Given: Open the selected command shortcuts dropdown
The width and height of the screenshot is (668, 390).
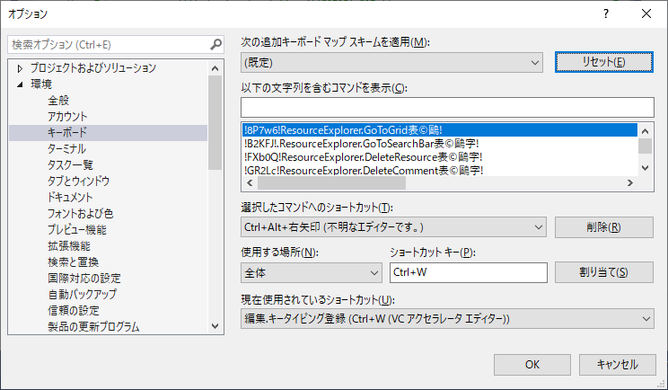Looking at the screenshot, I should [392, 227].
